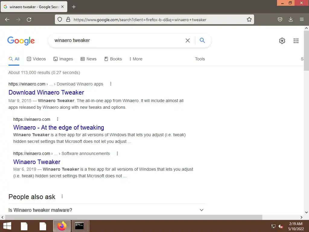Switch to Books results tab
The height and width of the screenshot is (232, 309).
(x=113, y=59)
